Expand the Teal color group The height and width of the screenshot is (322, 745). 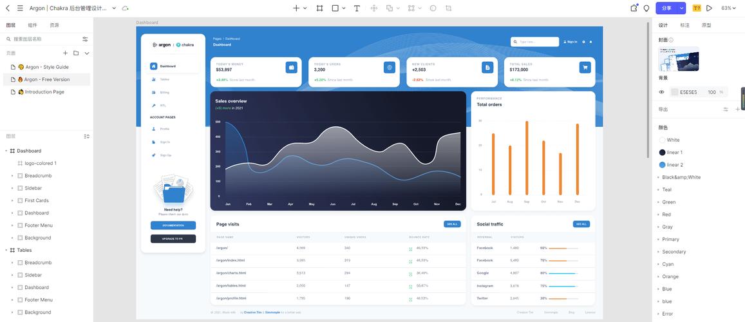click(x=658, y=190)
